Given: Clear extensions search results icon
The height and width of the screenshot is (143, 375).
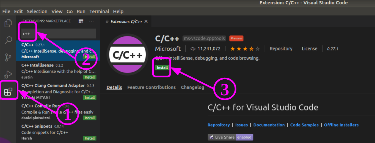Looking at the screenshot, I should 81,21.
